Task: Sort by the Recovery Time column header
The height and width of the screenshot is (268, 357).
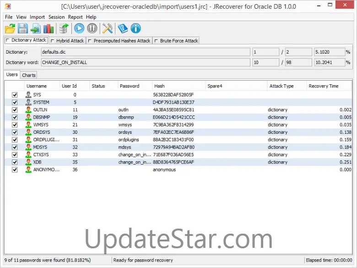Action: [329, 86]
